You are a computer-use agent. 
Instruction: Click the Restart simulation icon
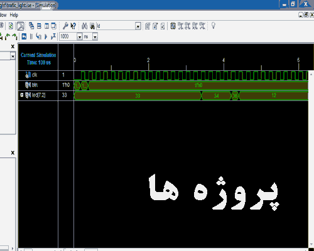pyautogui.click(x=24, y=36)
